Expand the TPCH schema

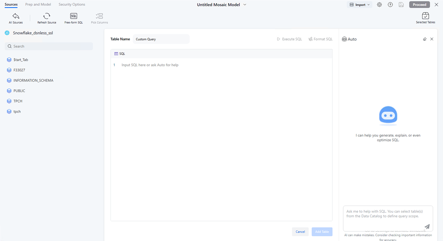[x=18, y=101]
